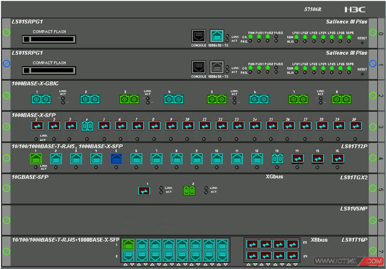Click the LINK LED beside slot 0 100BASE-TX port
This screenshot has height=269, width=386.
click(228, 36)
